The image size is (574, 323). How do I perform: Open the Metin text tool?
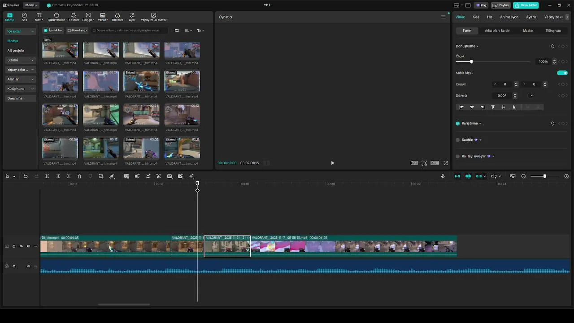[x=39, y=17]
